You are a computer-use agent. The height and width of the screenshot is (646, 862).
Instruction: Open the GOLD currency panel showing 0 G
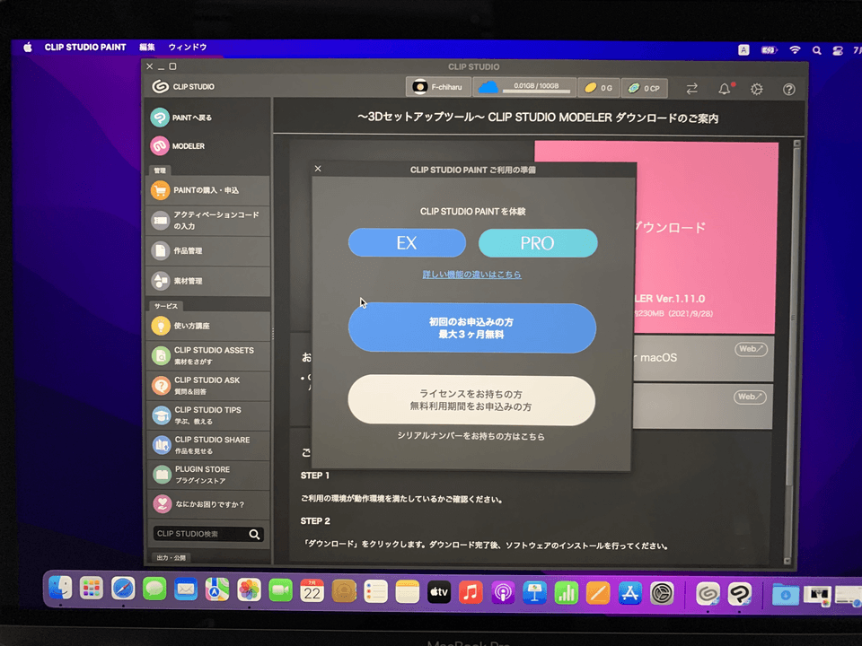[x=600, y=88]
